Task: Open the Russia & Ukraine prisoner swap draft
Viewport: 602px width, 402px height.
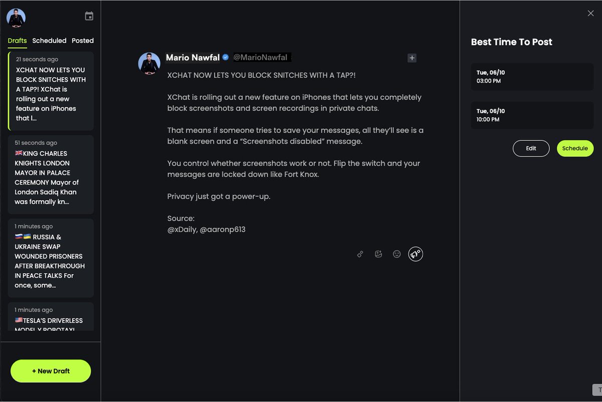Action: click(51, 258)
